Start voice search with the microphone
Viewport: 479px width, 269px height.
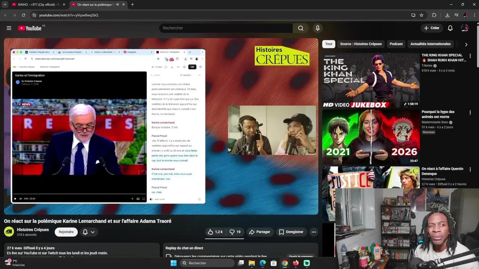(318, 28)
